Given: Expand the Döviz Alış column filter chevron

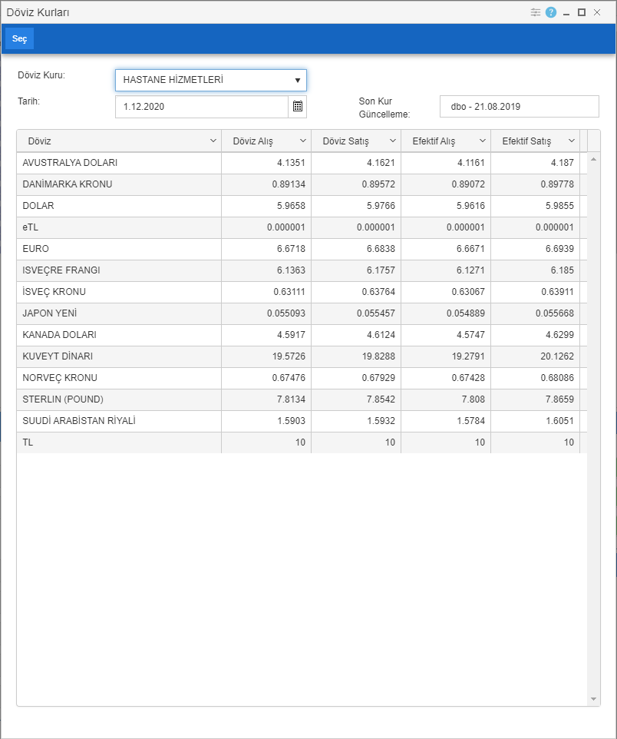Looking at the screenshot, I should [303, 141].
